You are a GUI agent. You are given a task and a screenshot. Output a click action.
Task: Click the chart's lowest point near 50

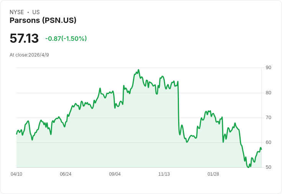[x=248, y=167]
